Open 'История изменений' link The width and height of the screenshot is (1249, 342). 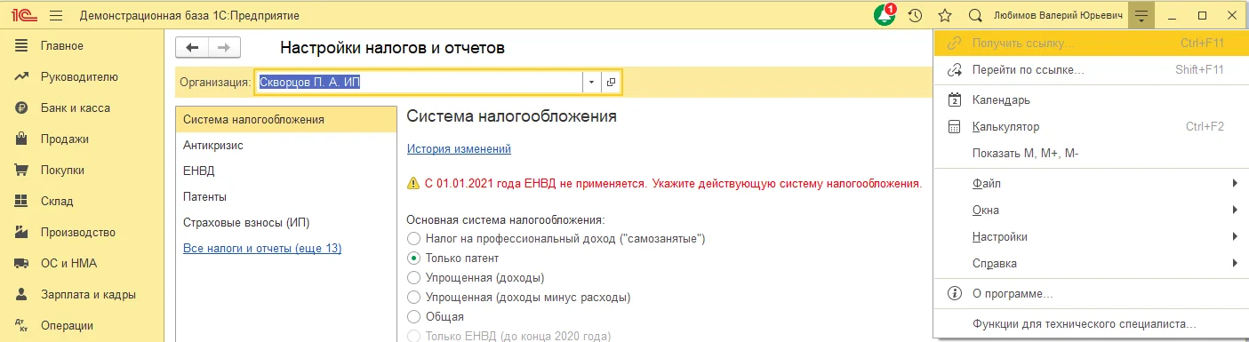click(459, 149)
